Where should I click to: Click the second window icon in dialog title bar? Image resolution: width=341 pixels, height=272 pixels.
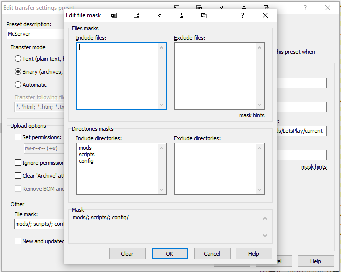point(136,16)
